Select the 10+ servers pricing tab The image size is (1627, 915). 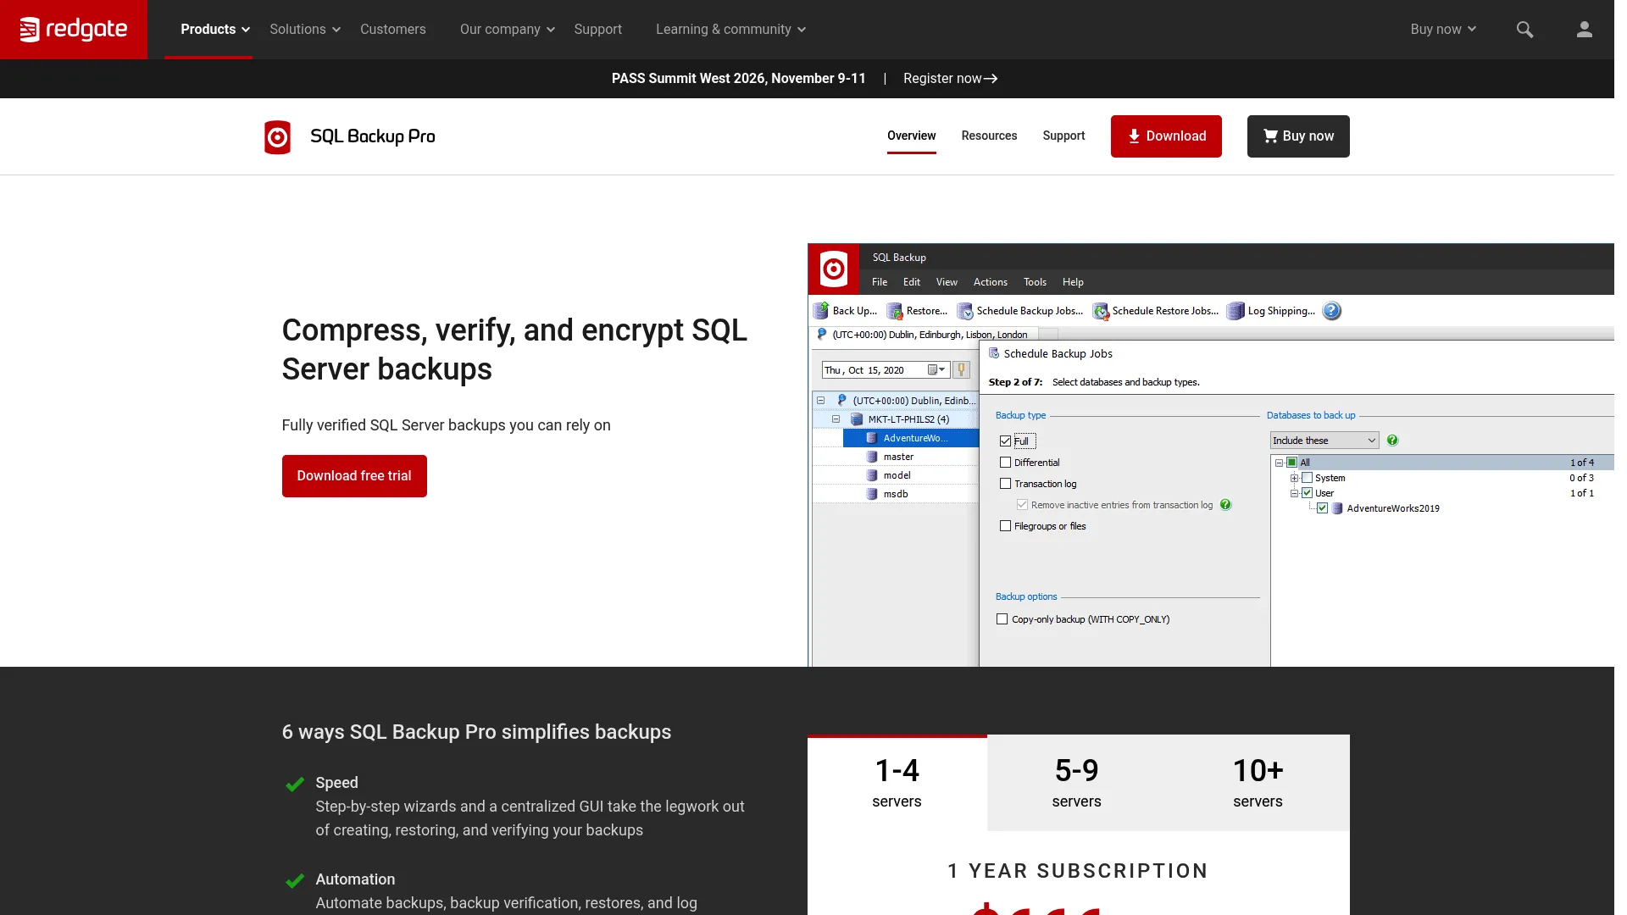pyautogui.click(x=1258, y=783)
